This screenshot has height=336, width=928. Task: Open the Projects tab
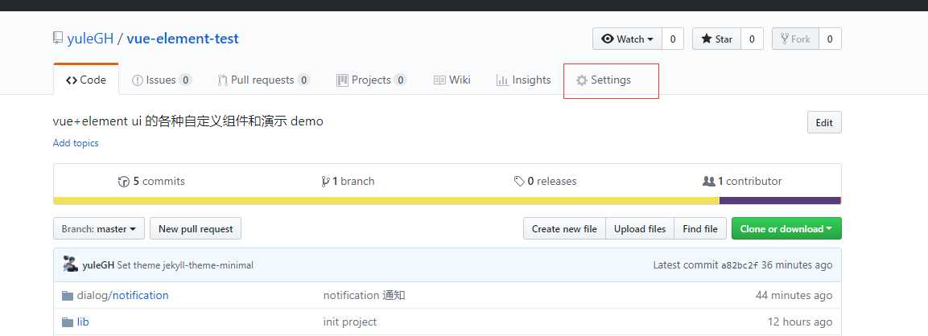click(x=371, y=80)
